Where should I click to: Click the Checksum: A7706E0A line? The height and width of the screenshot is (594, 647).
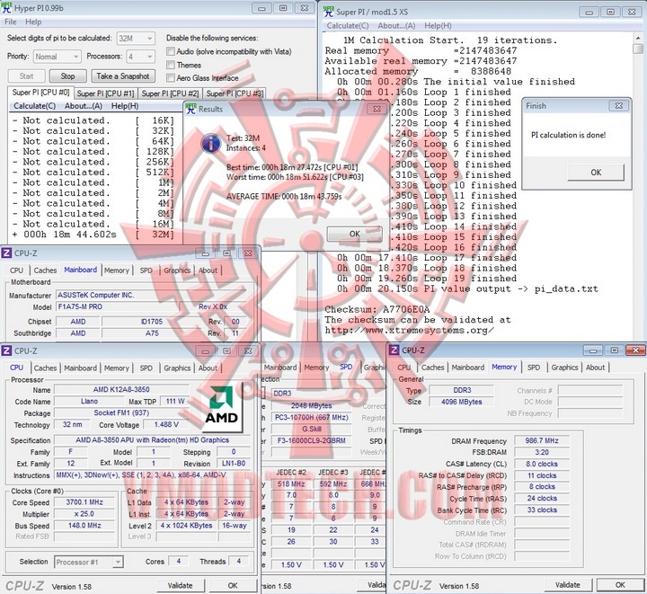click(377, 309)
